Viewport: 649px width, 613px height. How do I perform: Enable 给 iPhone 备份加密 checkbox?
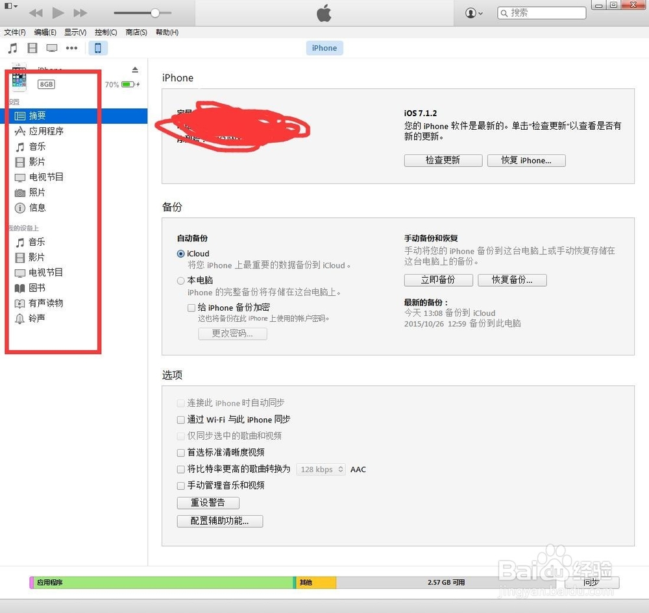(x=191, y=307)
